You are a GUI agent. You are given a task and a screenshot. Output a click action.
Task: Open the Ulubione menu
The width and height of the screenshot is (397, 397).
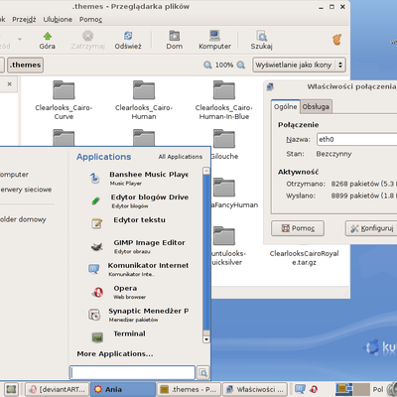tap(58, 20)
